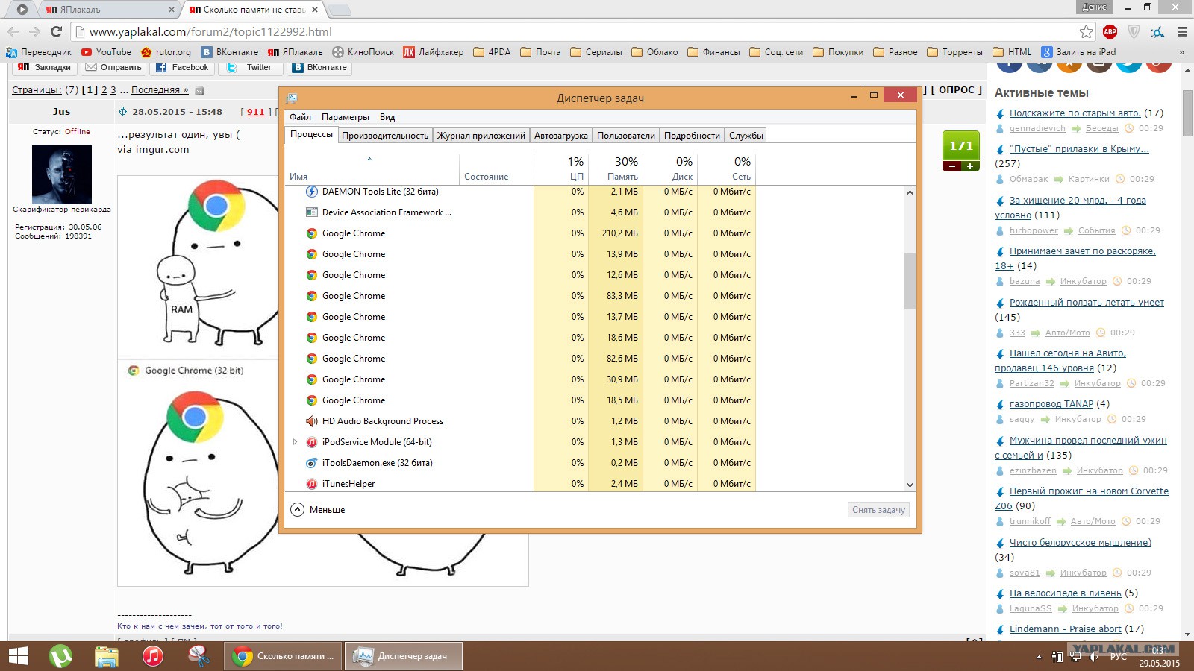This screenshot has height=671, width=1194.
Task: Go to the Последняя » page link
Action: pos(160,90)
